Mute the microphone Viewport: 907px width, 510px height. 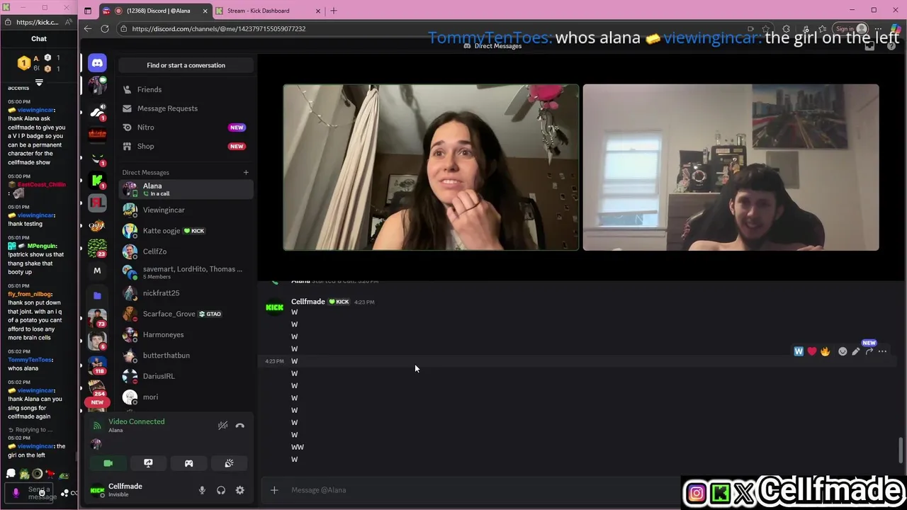click(202, 490)
